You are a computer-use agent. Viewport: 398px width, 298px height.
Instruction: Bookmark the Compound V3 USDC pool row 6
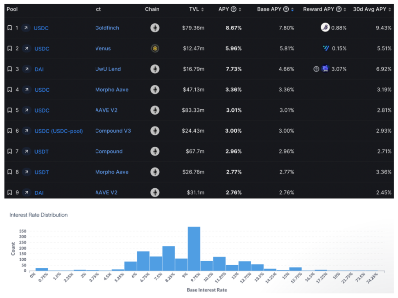click(x=10, y=131)
